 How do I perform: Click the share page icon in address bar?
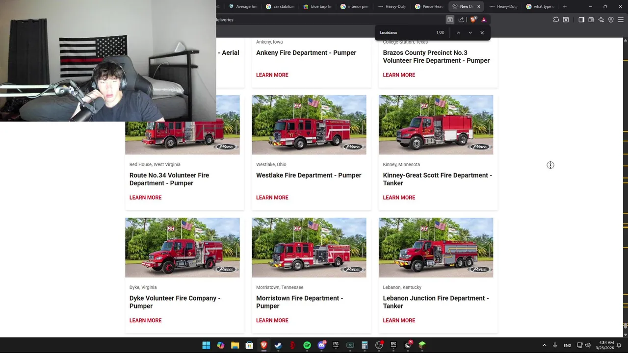(461, 20)
